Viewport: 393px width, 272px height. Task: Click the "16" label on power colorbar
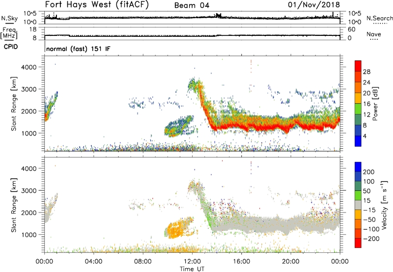click(x=366, y=104)
